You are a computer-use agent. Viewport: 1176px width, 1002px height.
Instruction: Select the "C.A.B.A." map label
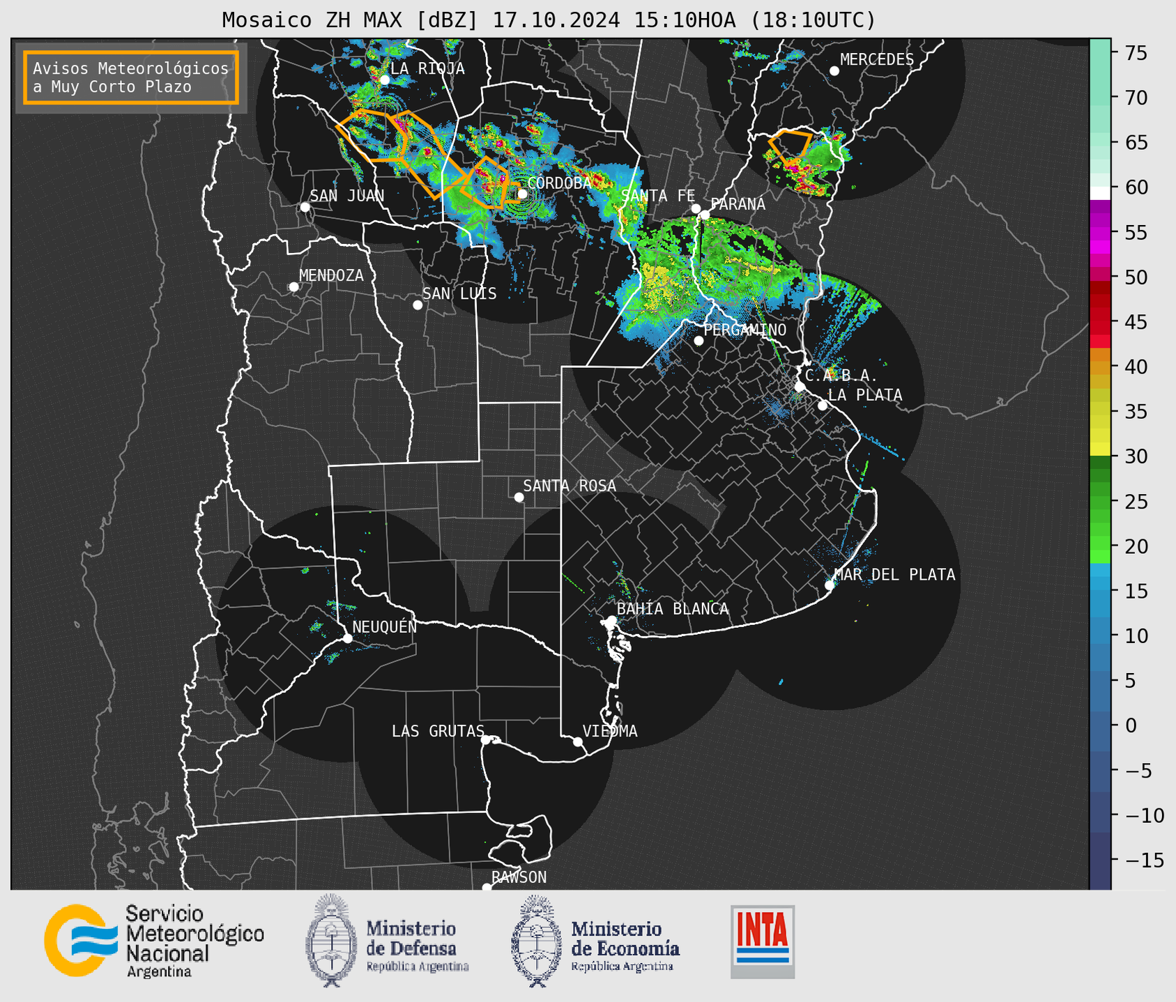tap(841, 376)
